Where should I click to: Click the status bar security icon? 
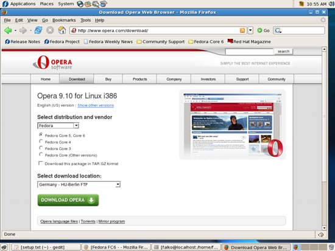(321, 235)
